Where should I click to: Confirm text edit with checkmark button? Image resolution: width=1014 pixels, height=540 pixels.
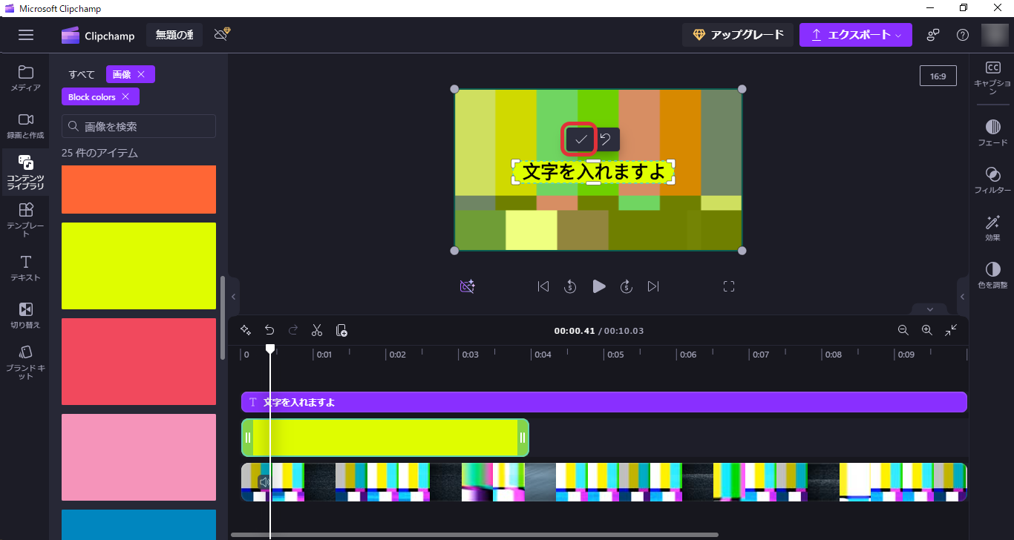pos(580,139)
